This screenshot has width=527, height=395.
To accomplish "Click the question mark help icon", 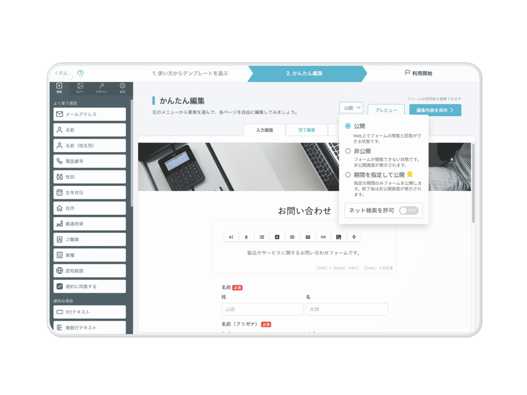I will [x=80, y=73].
